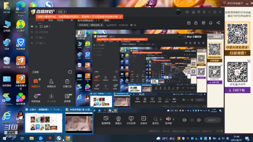The width and height of the screenshot is (253, 142).
Task: Open Task View on the taskbar
Action: (22, 138)
